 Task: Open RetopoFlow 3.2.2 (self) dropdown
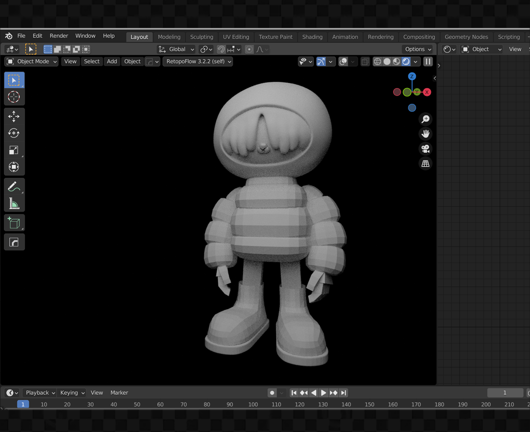(x=198, y=61)
